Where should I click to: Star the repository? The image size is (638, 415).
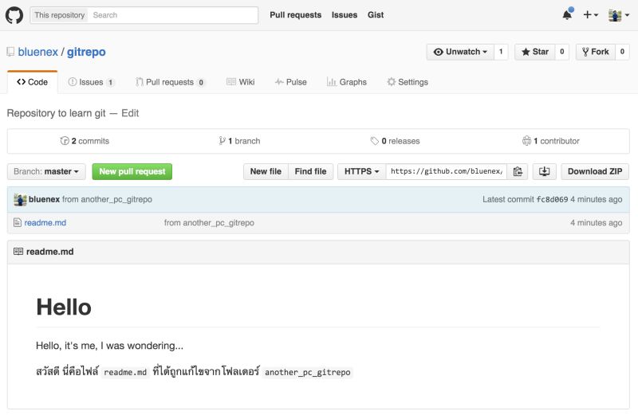click(x=534, y=52)
